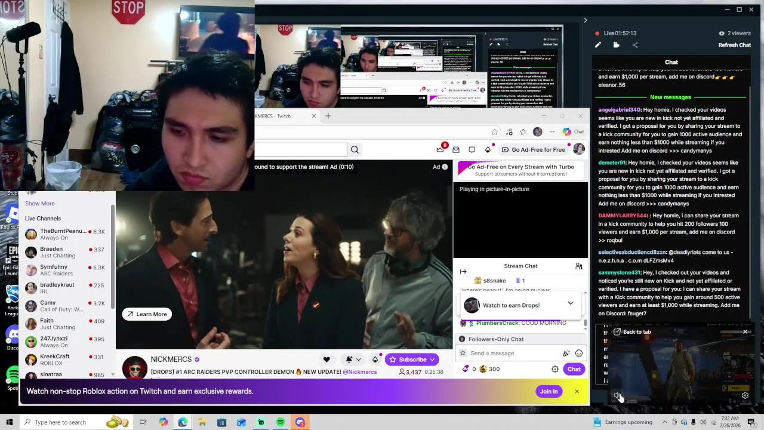Image resolution: width=764 pixels, height=430 pixels.
Task: Open the Twitch user avatar menu
Action: (578, 149)
